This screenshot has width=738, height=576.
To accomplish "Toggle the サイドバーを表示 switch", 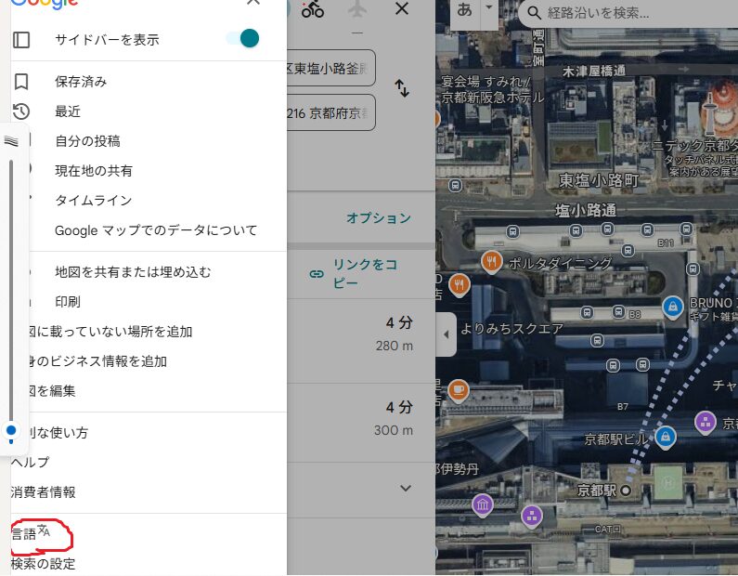I will coord(243,39).
